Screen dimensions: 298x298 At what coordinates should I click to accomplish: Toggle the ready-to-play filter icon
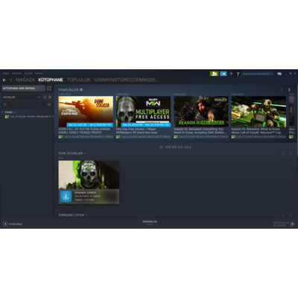(50, 97)
